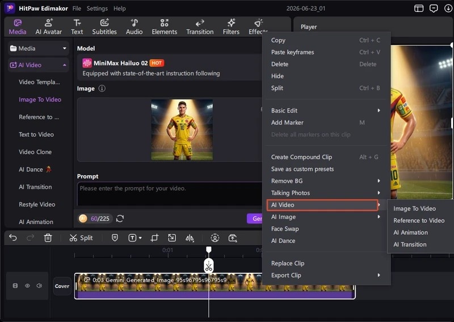Screen dimensions: 454x322
Task: Select Reference to Video in sidebar
Action: pyautogui.click(x=39, y=117)
